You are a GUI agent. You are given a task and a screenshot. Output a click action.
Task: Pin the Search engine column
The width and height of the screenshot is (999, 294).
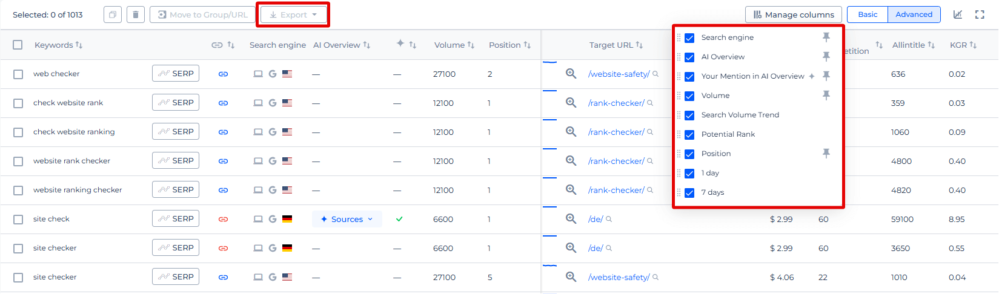point(826,38)
